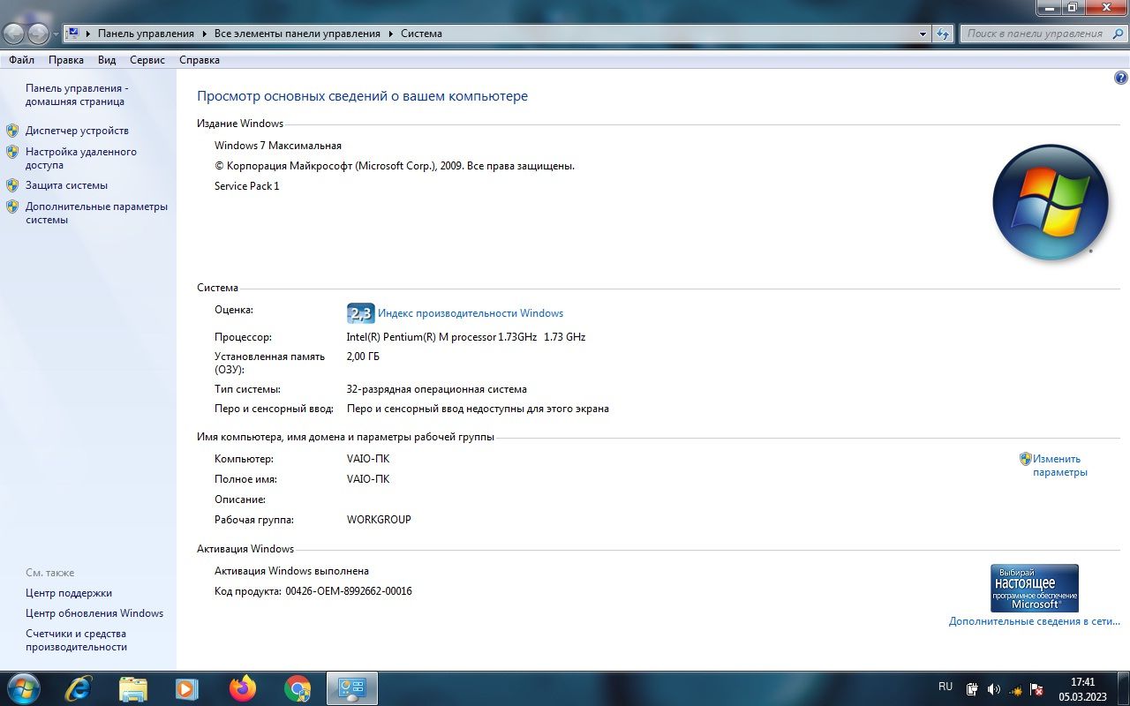Image resolution: width=1130 pixels, height=706 pixels.
Task: Open Защита системы link
Action: point(66,185)
